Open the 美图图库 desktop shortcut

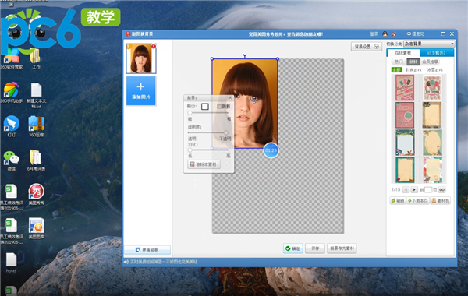click(36, 228)
